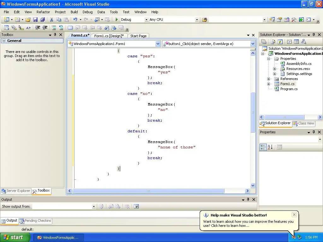The image size is (323, 242).
Task: Toggle a bookmark on the current line
Action: [x=70, y=28]
